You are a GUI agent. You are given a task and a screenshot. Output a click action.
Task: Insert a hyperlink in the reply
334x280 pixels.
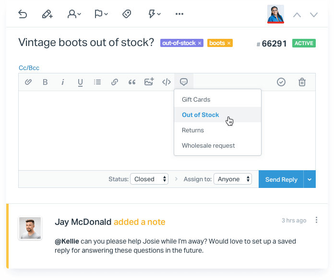(115, 82)
